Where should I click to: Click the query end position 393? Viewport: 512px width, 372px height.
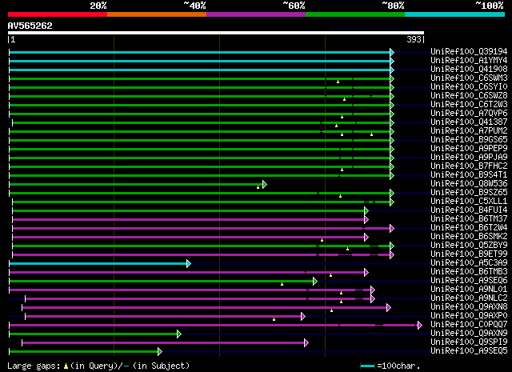click(x=414, y=39)
